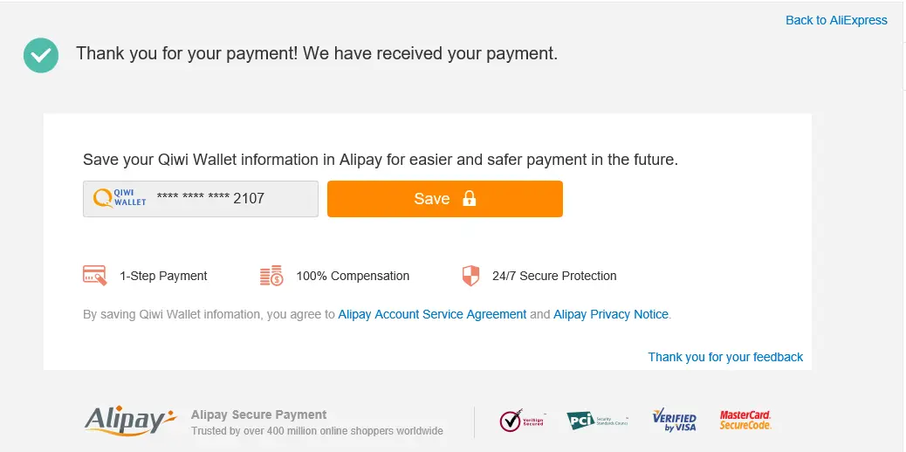Click the green payment success checkmark icon
Viewport: 906px width, 452px height.
click(41, 56)
